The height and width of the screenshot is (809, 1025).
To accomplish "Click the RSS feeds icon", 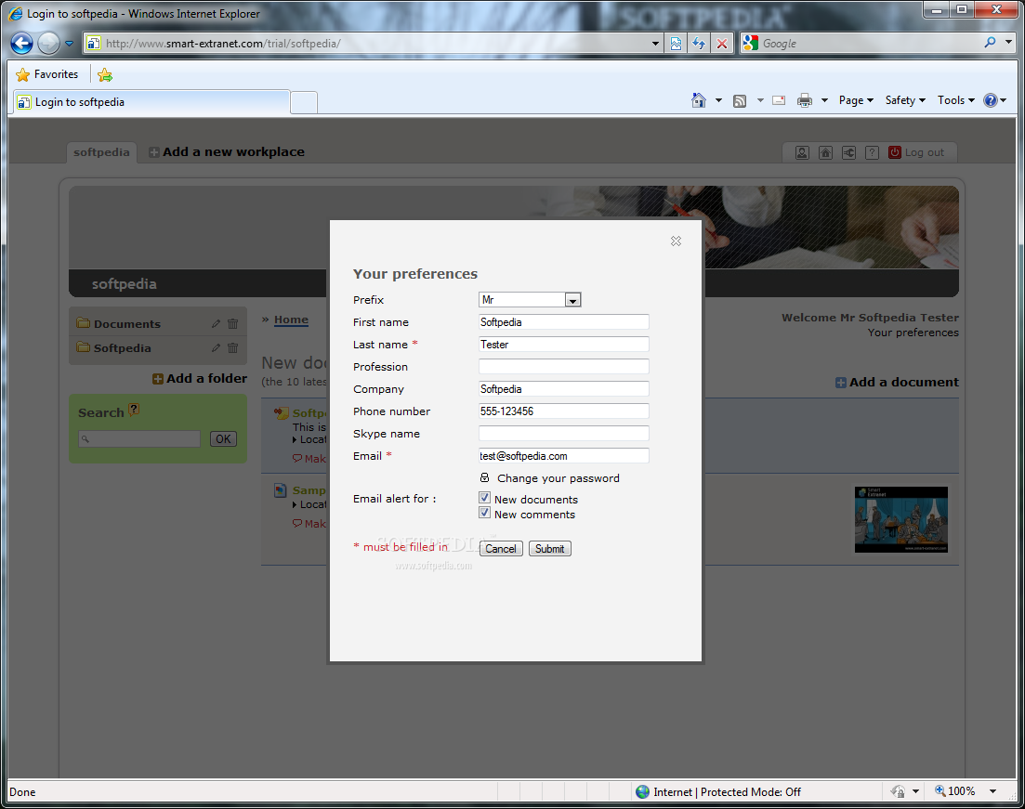I will point(740,100).
